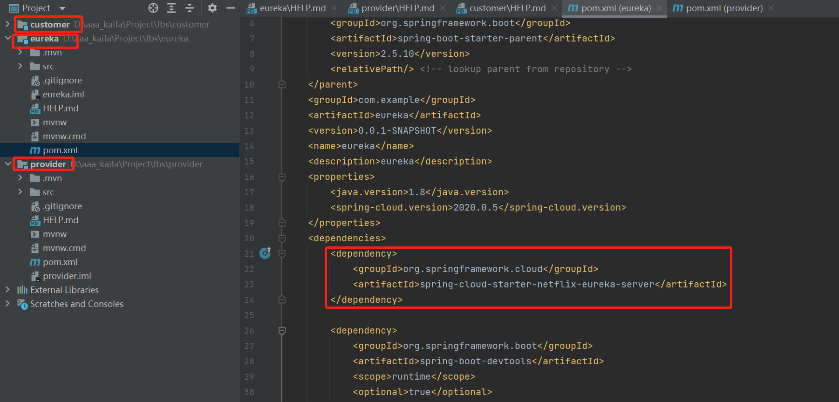The width and height of the screenshot is (839, 402).
Task: Click the java.version 1.8 line
Action: tap(420, 192)
